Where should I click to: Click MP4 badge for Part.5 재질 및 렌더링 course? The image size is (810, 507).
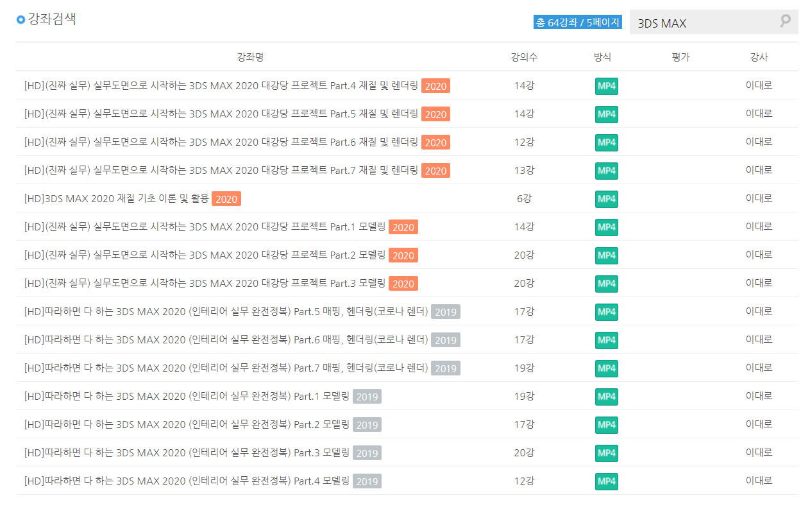(x=607, y=114)
